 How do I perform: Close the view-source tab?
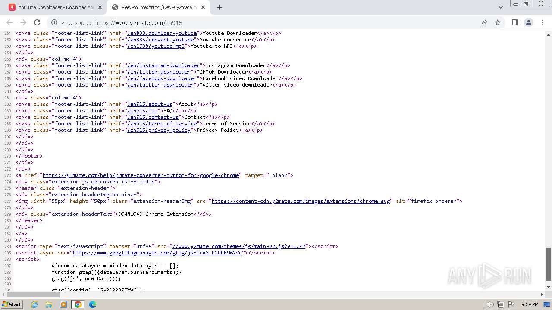coord(203,7)
